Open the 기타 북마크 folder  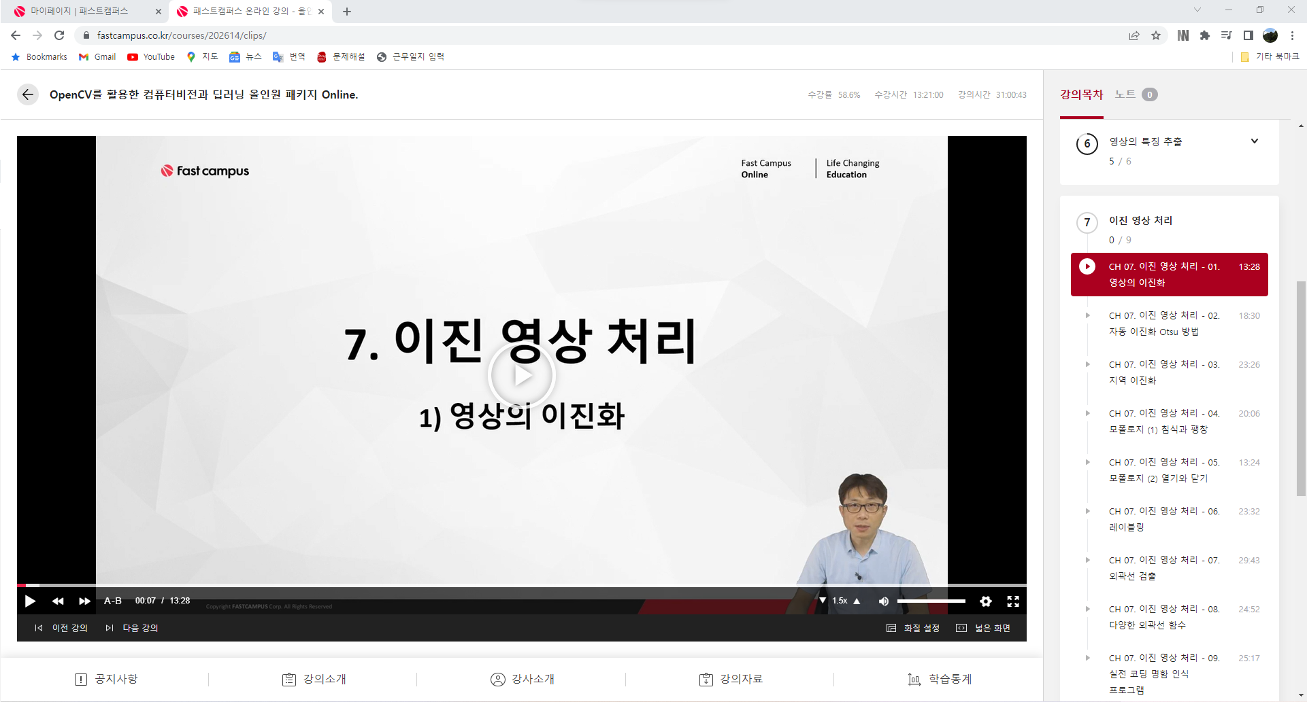pyautogui.click(x=1270, y=57)
